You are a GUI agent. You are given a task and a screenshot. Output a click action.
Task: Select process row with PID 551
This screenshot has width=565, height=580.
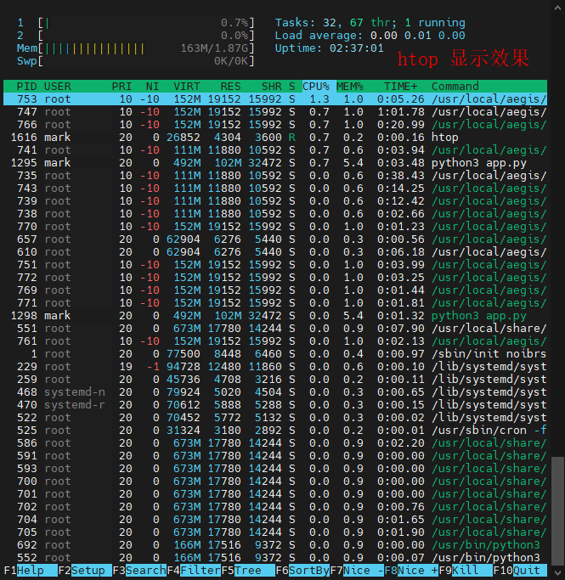(275, 329)
